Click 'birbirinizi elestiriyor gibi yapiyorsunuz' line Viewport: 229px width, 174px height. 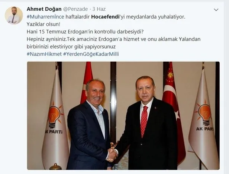click(71, 47)
